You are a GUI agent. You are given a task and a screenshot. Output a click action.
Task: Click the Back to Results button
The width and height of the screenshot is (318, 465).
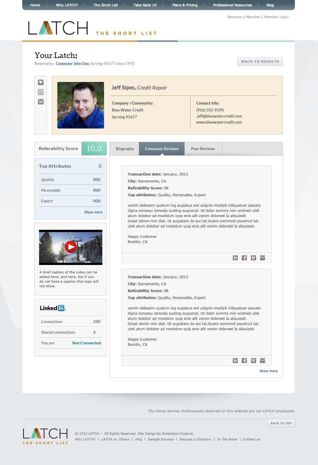[260, 61]
